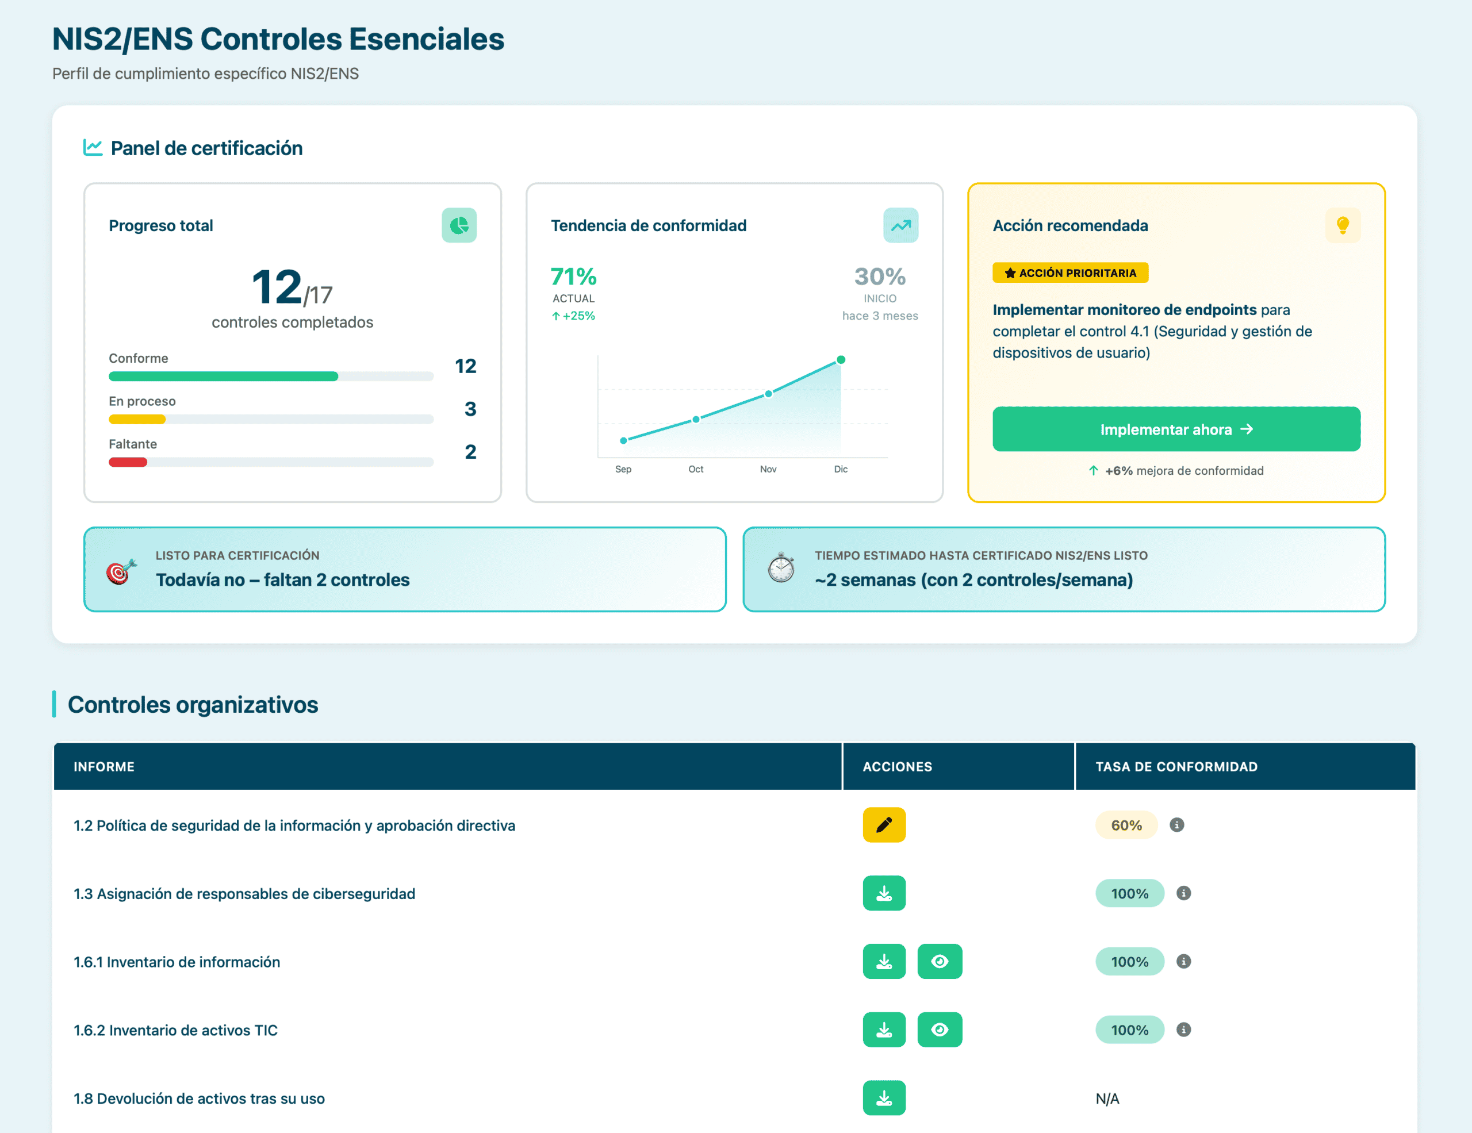Select the ACCIONES column header
The width and height of the screenshot is (1472, 1133).
click(897, 767)
